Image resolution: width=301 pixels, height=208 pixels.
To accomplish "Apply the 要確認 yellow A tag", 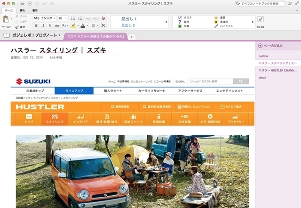I will coord(216,22).
